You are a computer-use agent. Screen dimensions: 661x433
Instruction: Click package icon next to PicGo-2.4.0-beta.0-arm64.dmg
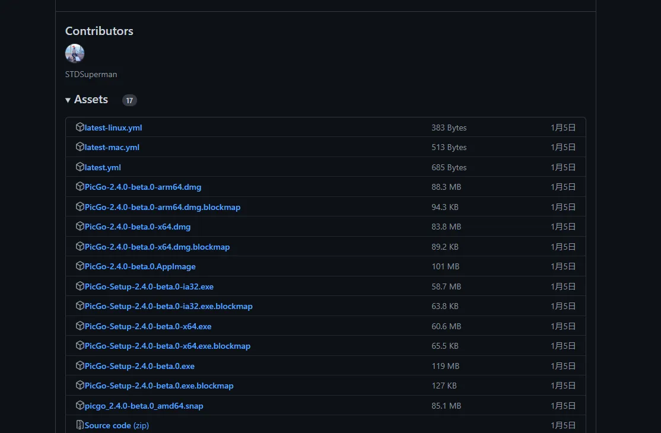[80, 187]
